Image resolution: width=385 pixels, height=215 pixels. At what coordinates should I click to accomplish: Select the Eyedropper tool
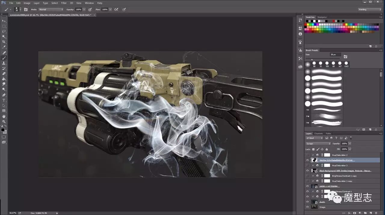click(x=4, y=47)
